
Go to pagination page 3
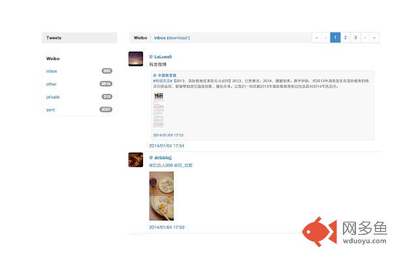tap(355, 38)
